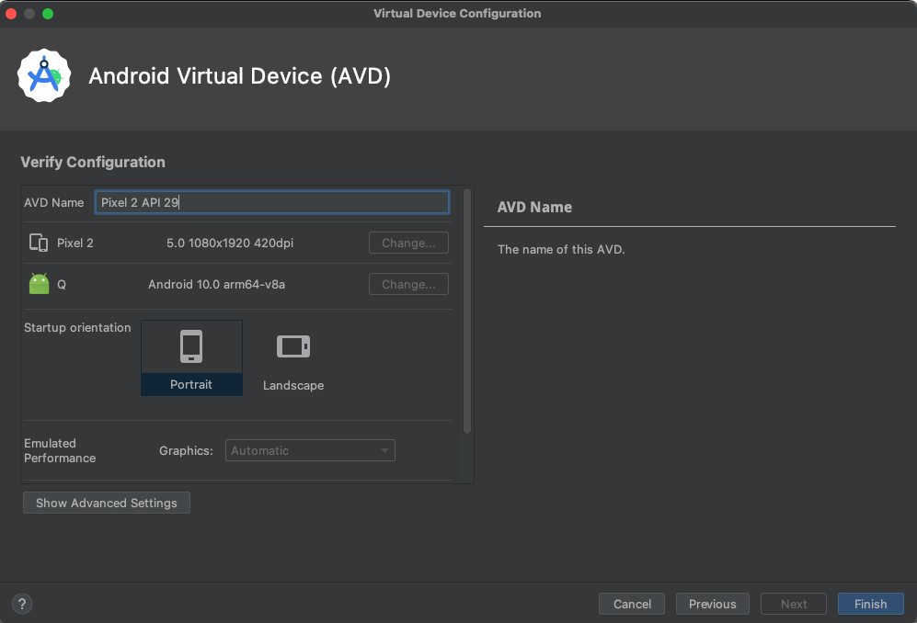Image resolution: width=917 pixels, height=623 pixels.
Task: Go back with the Previous button
Action: click(x=712, y=604)
